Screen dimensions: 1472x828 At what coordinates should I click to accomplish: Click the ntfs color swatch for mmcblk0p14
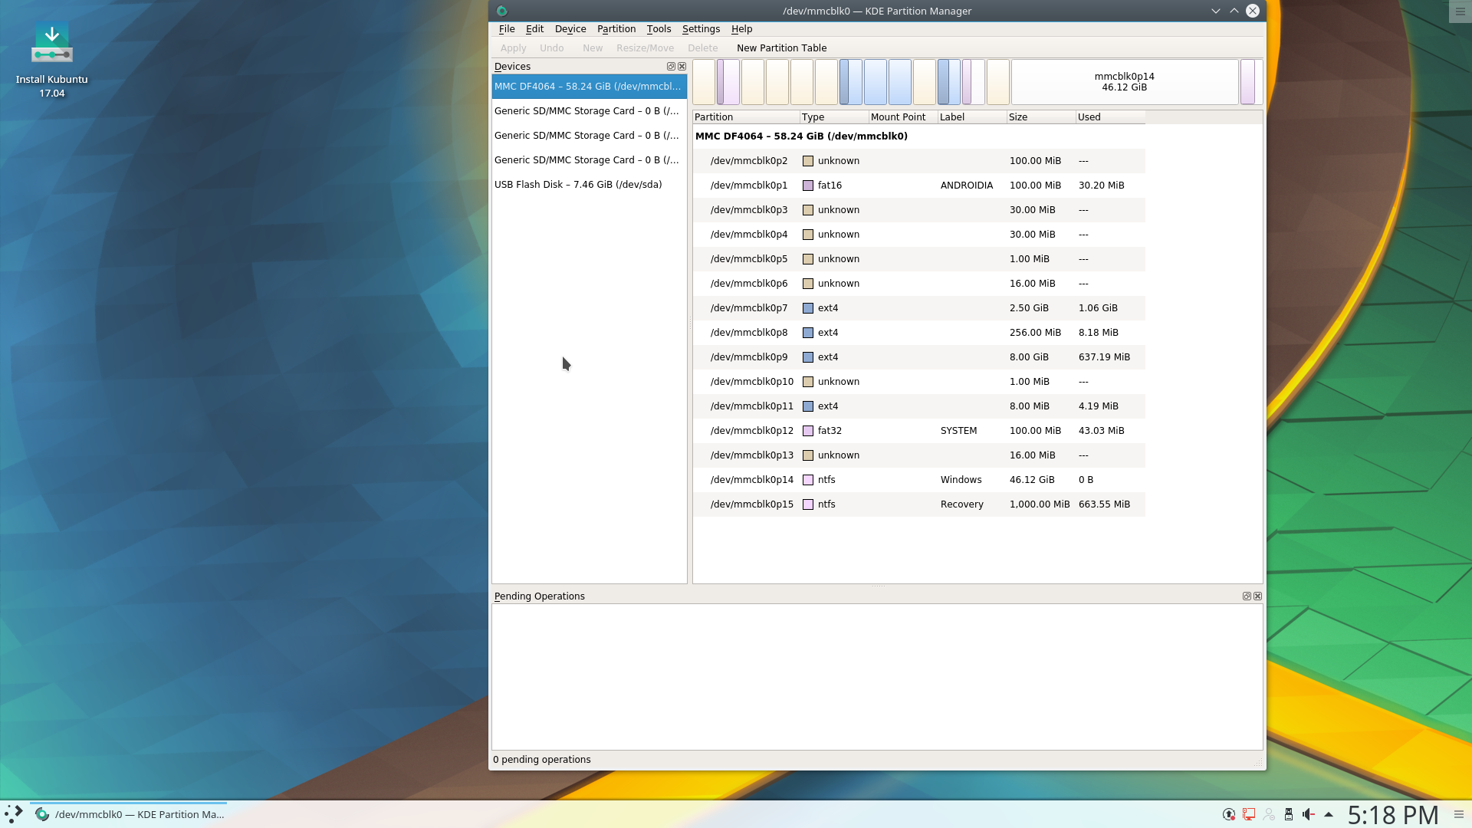(807, 480)
